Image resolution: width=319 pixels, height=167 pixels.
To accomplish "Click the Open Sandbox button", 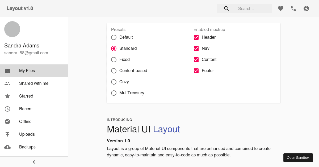I will pyautogui.click(x=298, y=157).
